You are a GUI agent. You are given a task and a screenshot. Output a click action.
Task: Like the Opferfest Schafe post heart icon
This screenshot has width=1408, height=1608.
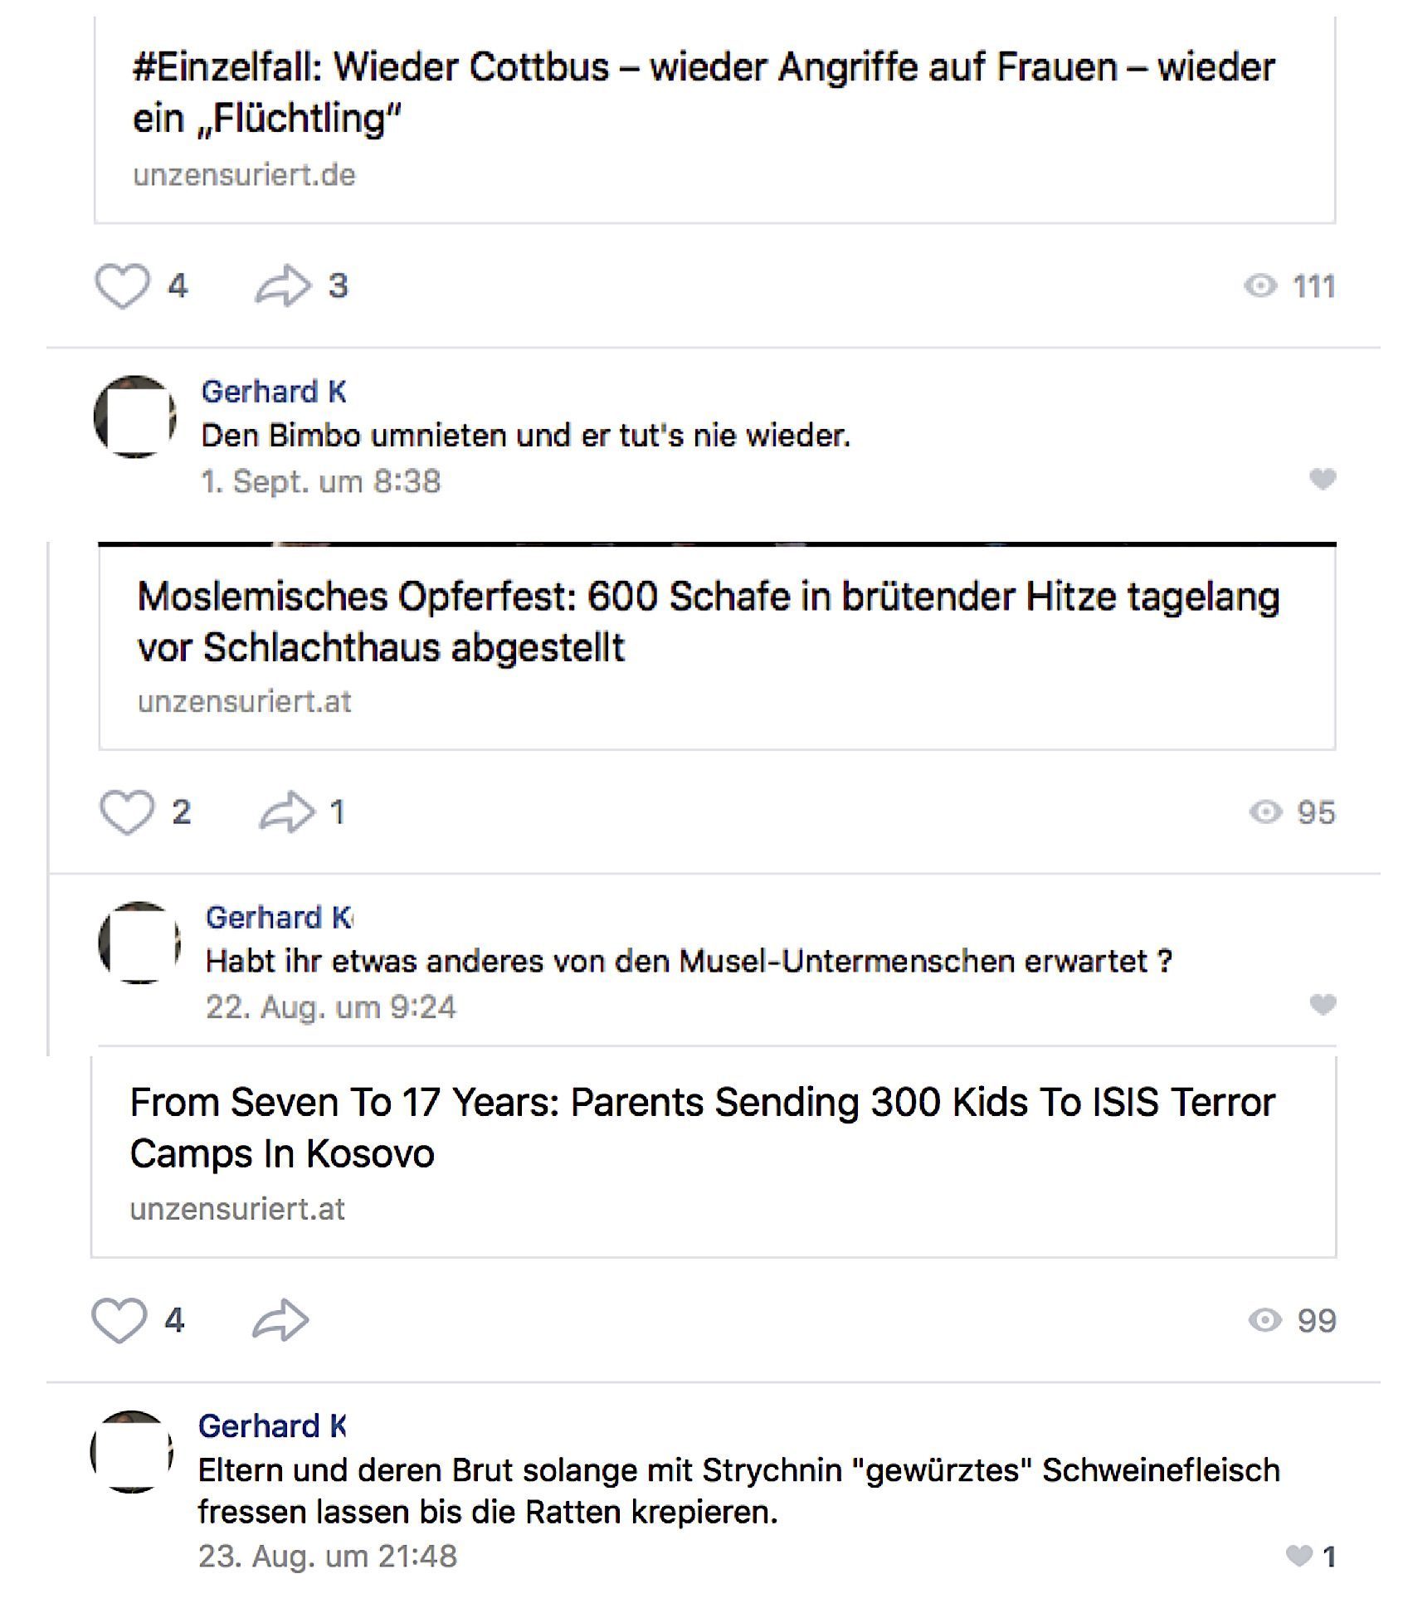click(x=127, y=812)
